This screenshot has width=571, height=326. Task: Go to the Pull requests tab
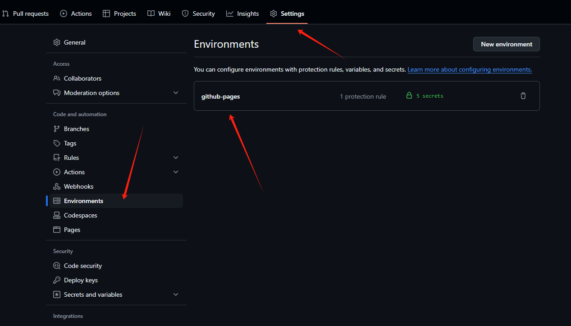click(25, 14)
